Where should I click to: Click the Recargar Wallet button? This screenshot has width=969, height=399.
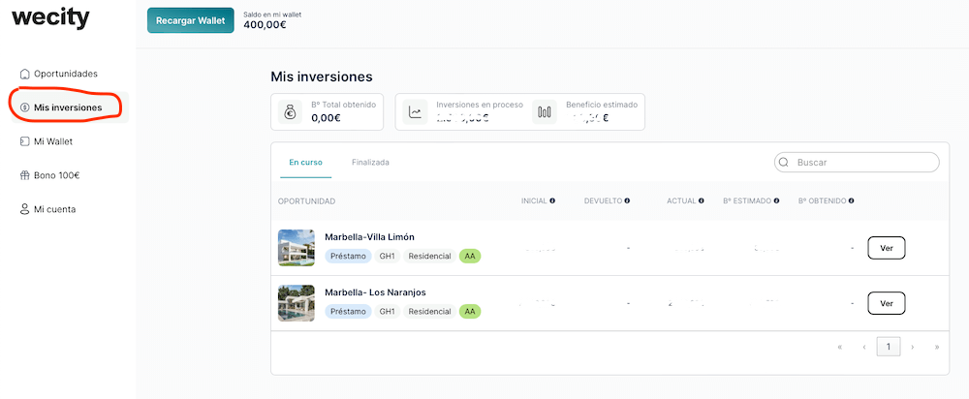(x=190, y=20)
